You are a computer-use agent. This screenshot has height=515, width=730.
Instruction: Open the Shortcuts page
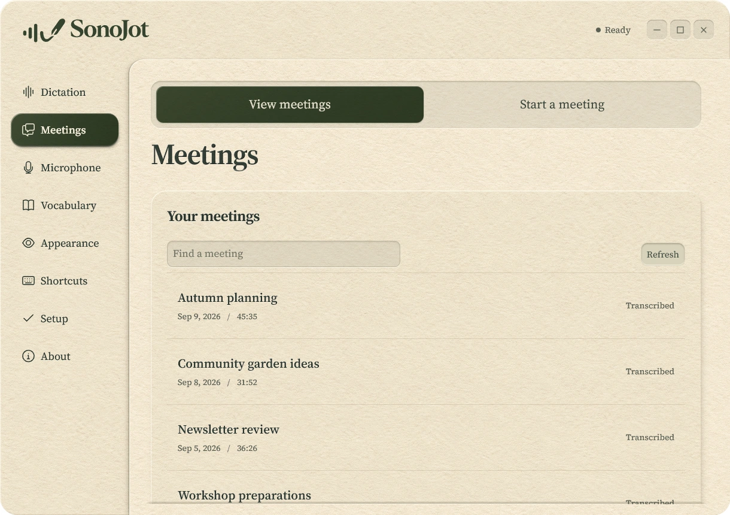pos(65,281)
